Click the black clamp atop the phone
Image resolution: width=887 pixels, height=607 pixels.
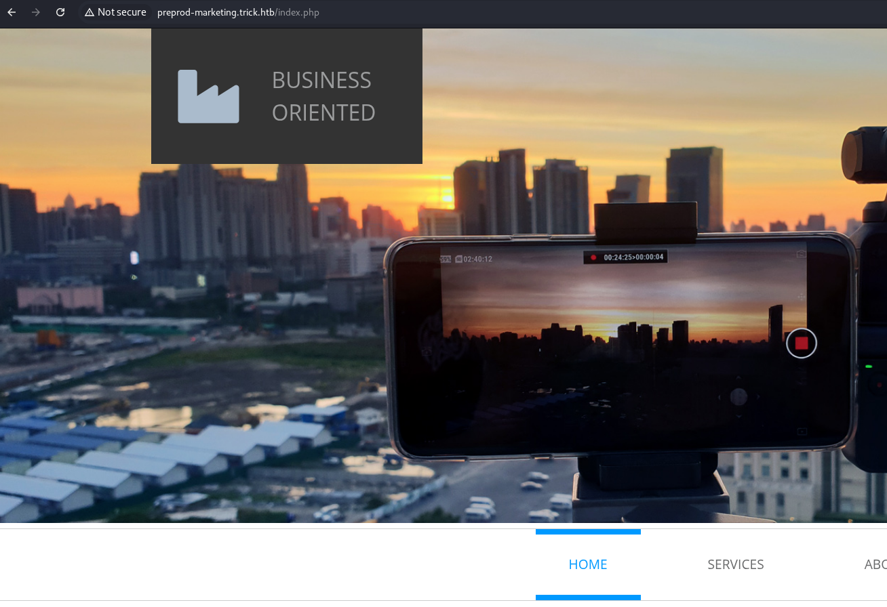click(x=645, y=222)
